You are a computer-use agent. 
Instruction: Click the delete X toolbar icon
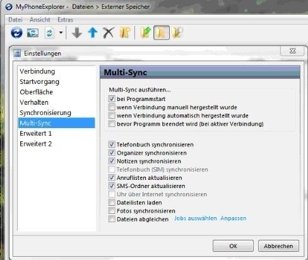[109, 33]
